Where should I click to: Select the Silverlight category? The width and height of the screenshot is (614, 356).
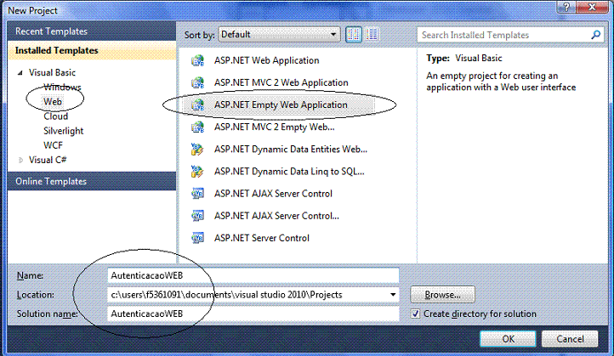click(64, 131)
